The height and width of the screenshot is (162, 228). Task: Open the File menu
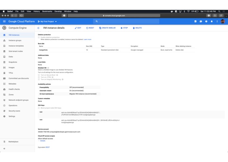coord(17,11)
